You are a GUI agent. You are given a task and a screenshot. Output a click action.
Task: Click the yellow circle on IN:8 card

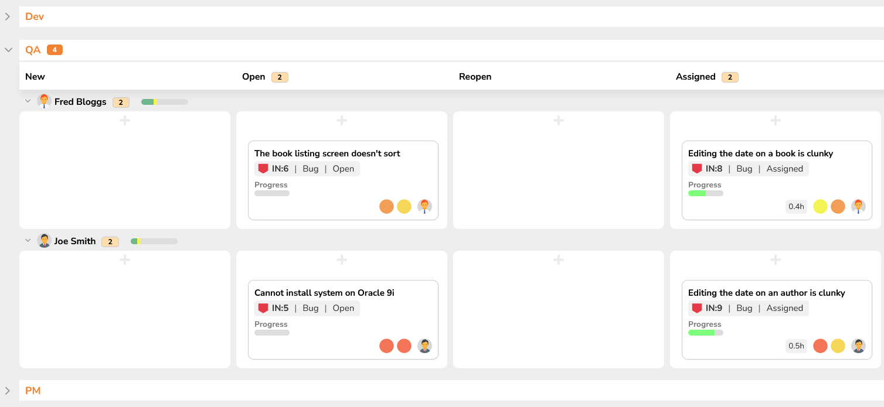[x=820, y=206]
